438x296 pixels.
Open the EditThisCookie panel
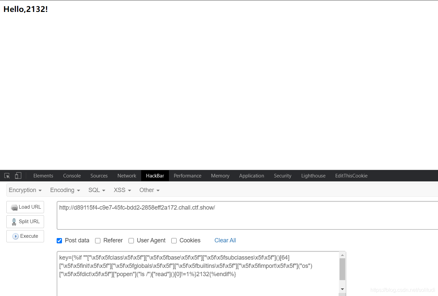351,175
